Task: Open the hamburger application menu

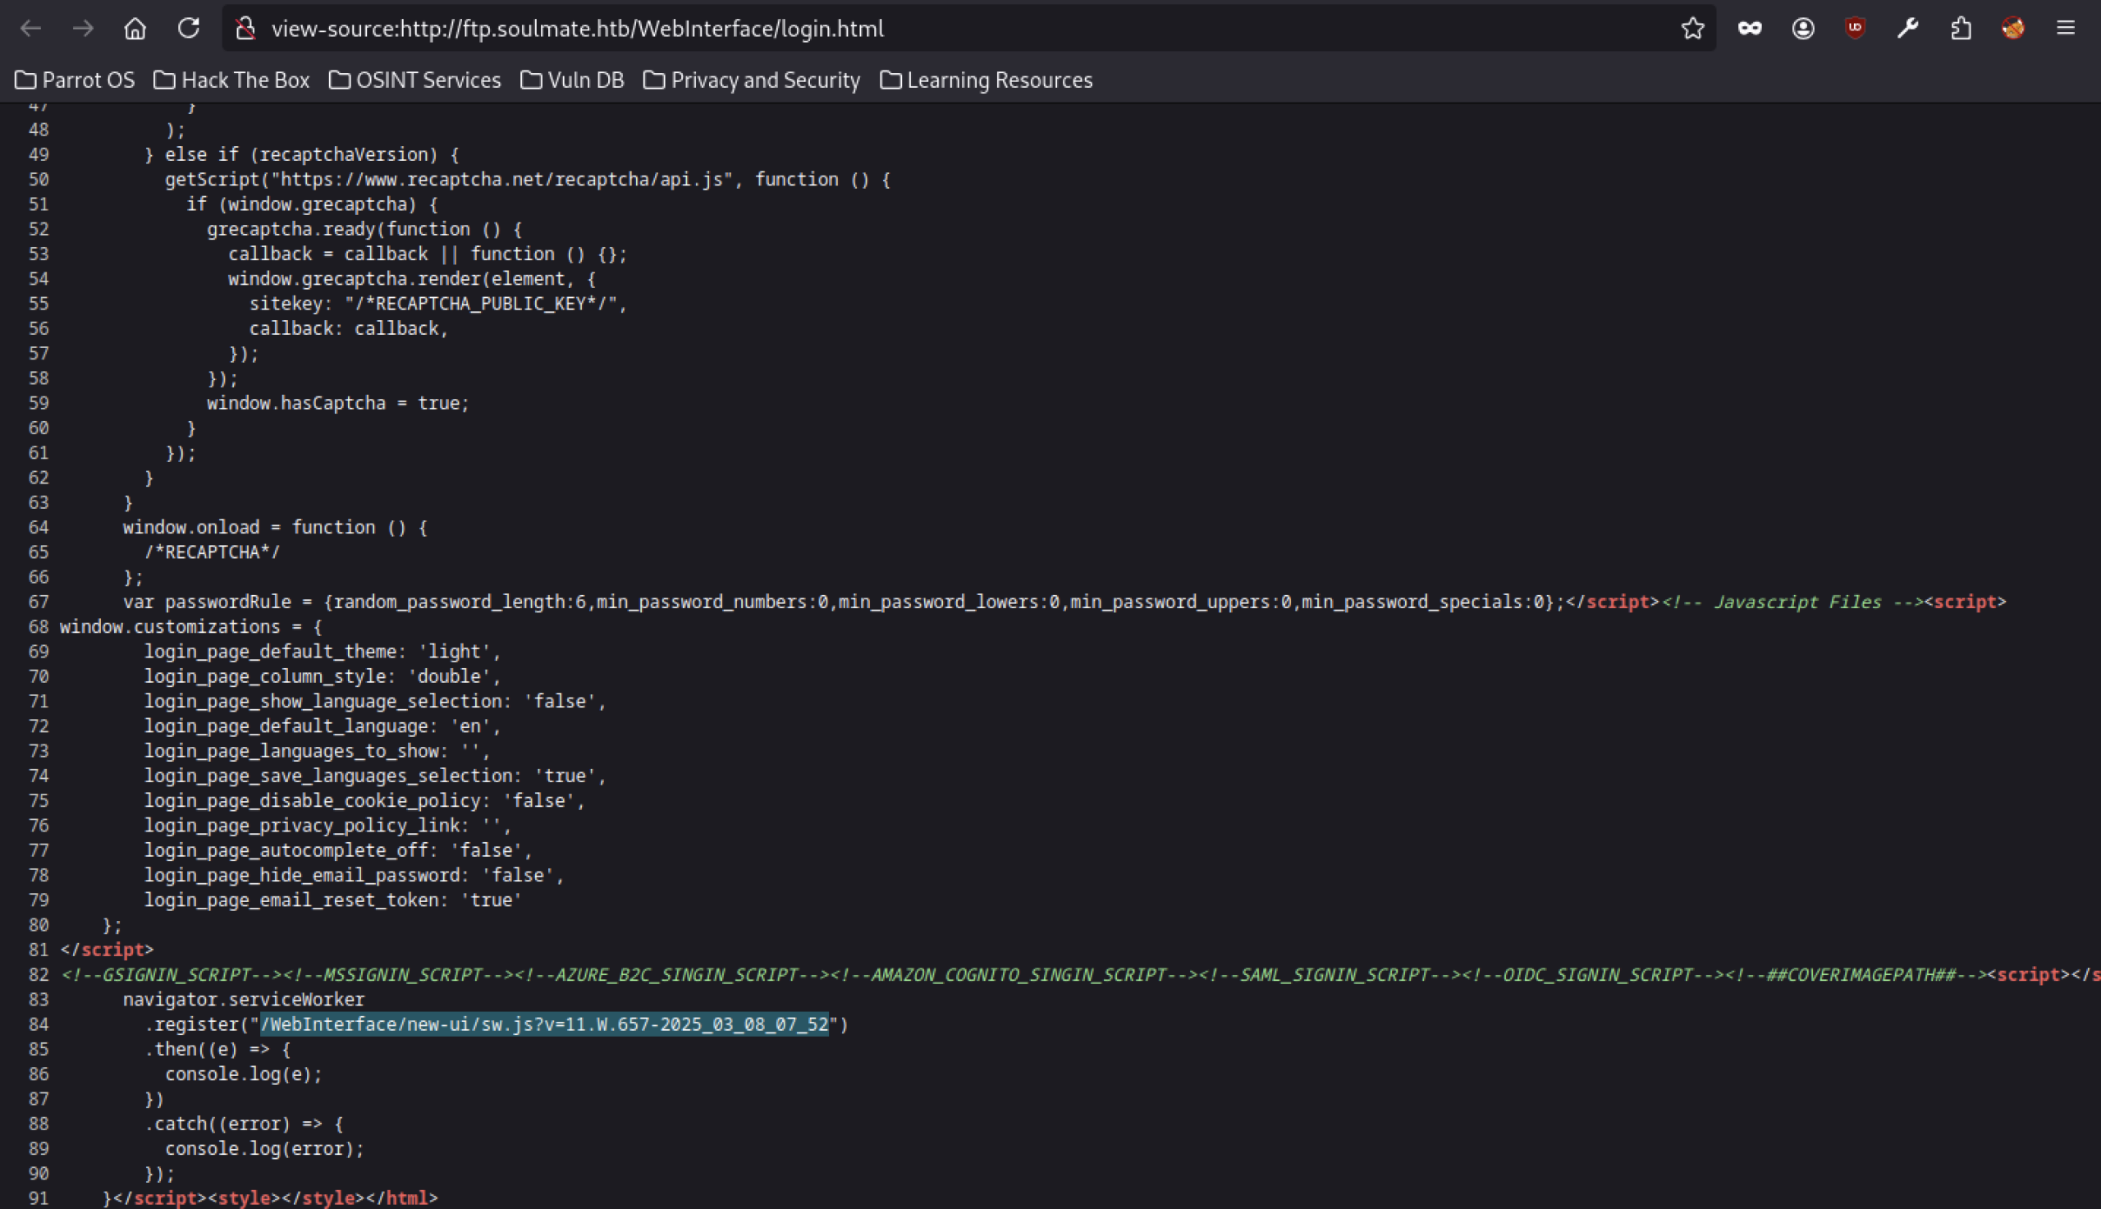Action: pos(2067,28)
